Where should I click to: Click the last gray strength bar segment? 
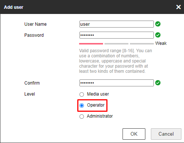142,44
